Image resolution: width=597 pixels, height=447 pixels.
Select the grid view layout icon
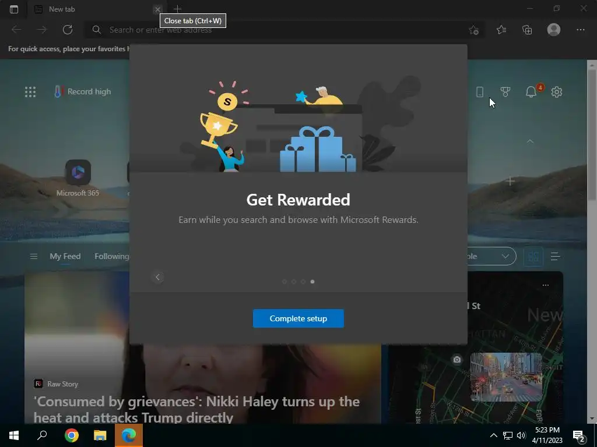[x=533, y=257]
